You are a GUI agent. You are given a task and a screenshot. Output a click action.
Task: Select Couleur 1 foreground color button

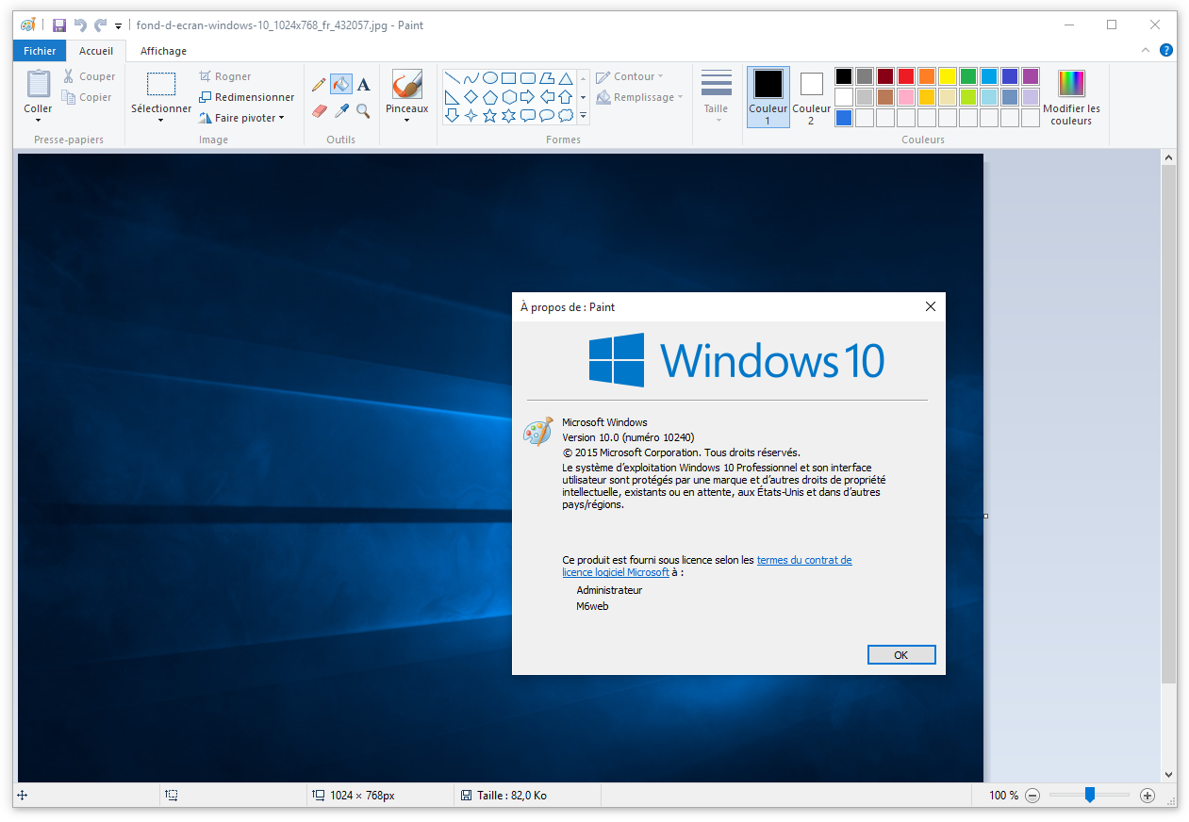pos(768,97)
